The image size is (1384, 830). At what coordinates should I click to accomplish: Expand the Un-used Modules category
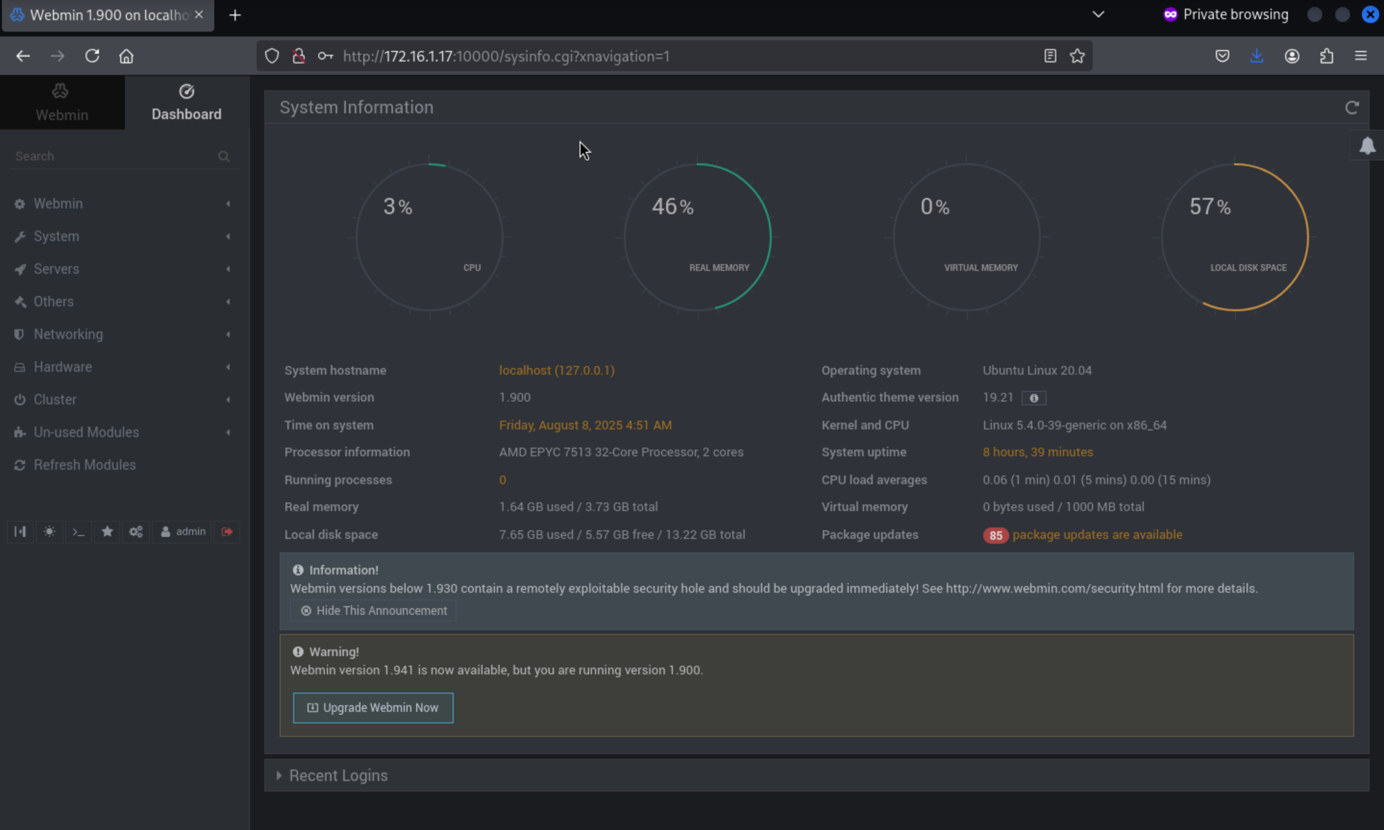pyautogui.click(x=86, y=432)
